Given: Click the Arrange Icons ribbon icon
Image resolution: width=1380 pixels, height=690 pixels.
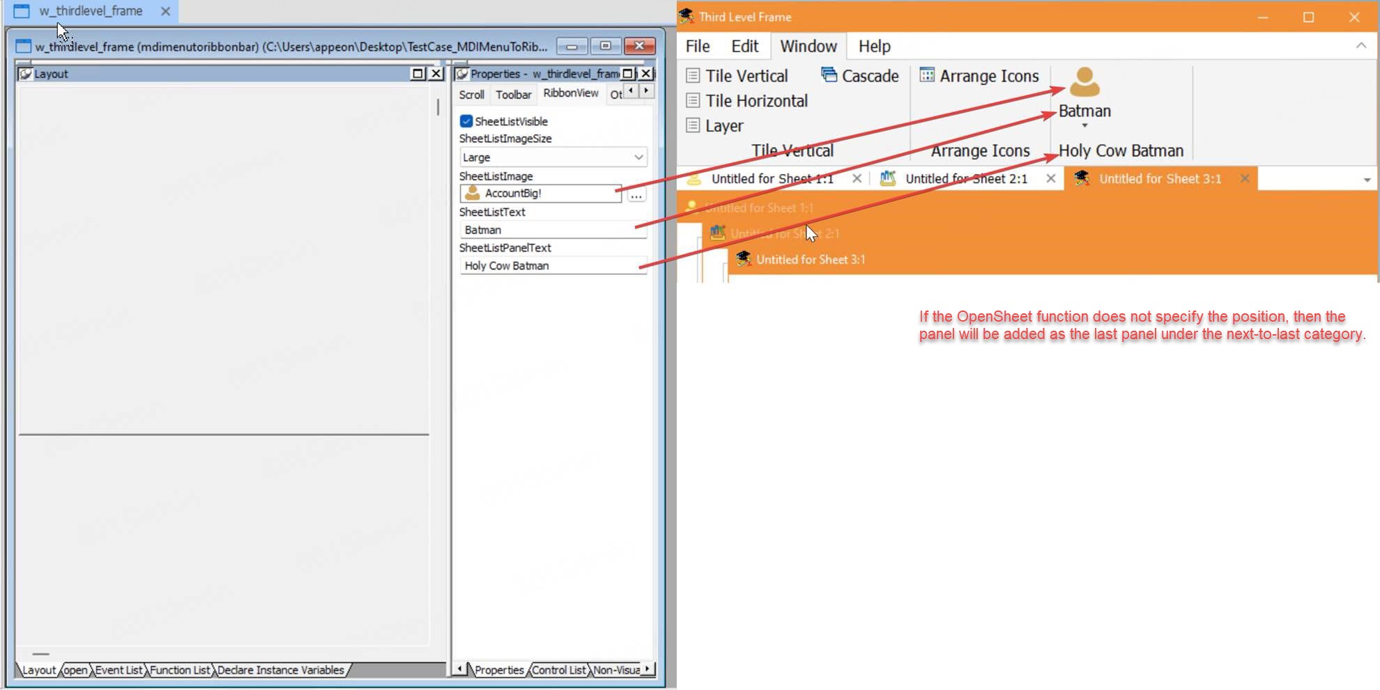Looking at the screenshot, I should 926,75.
